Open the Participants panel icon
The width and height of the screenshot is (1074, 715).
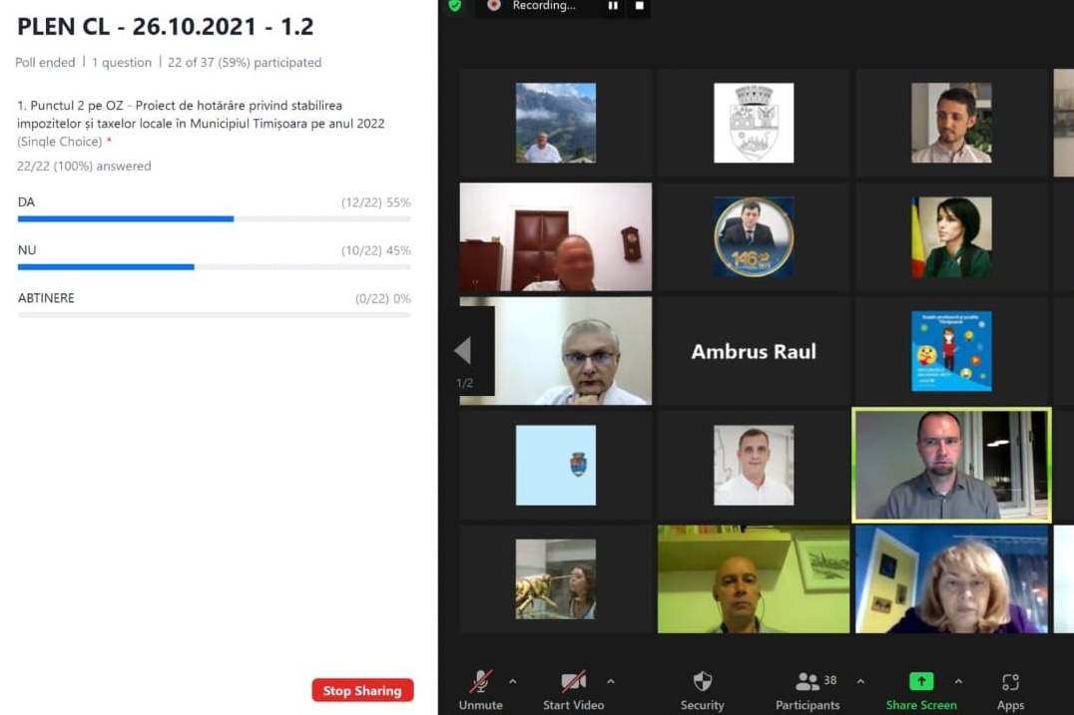(x=806, y=682)
